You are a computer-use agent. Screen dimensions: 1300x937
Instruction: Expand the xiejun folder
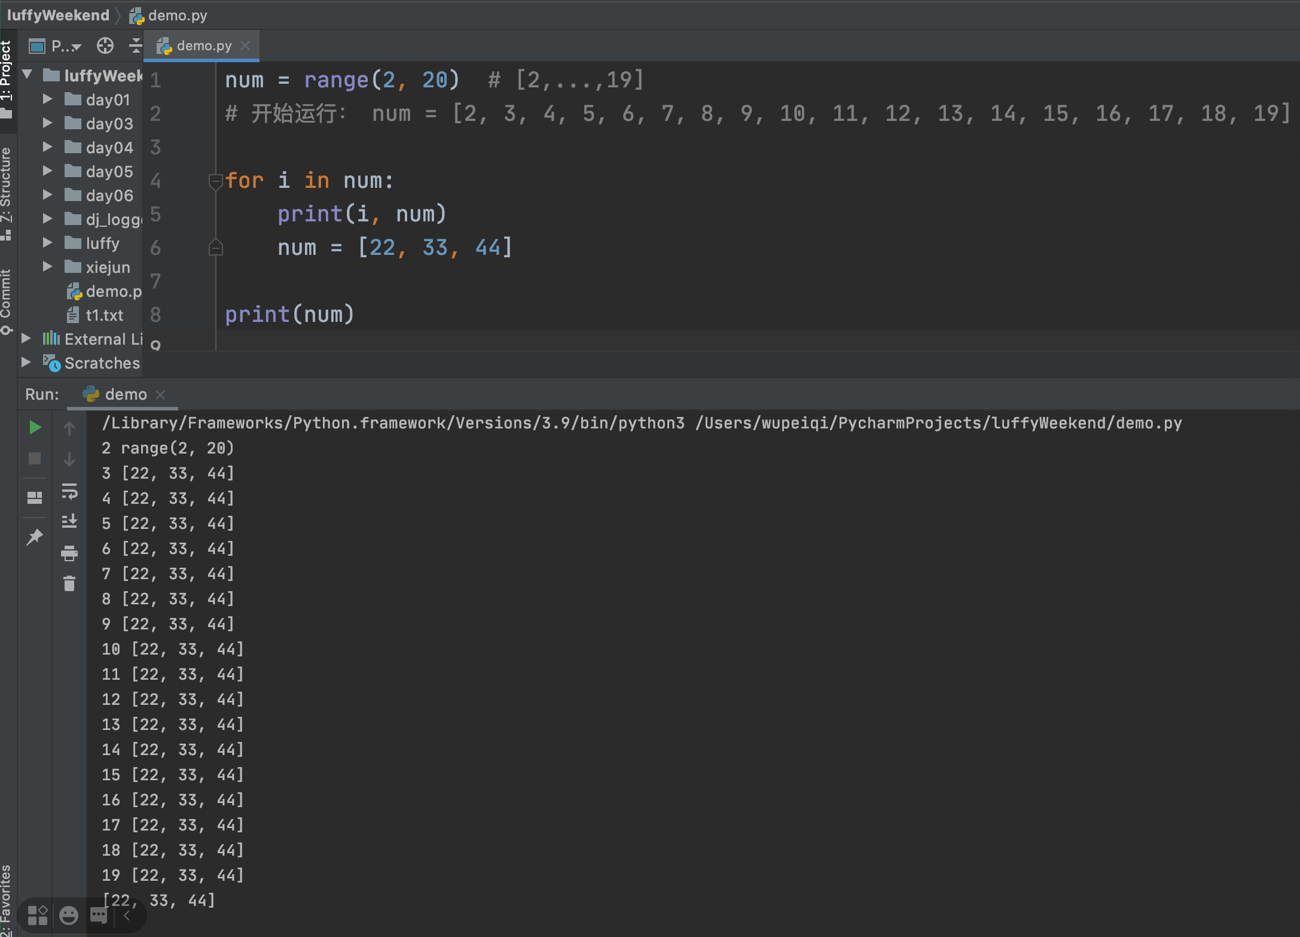[48, 266]
